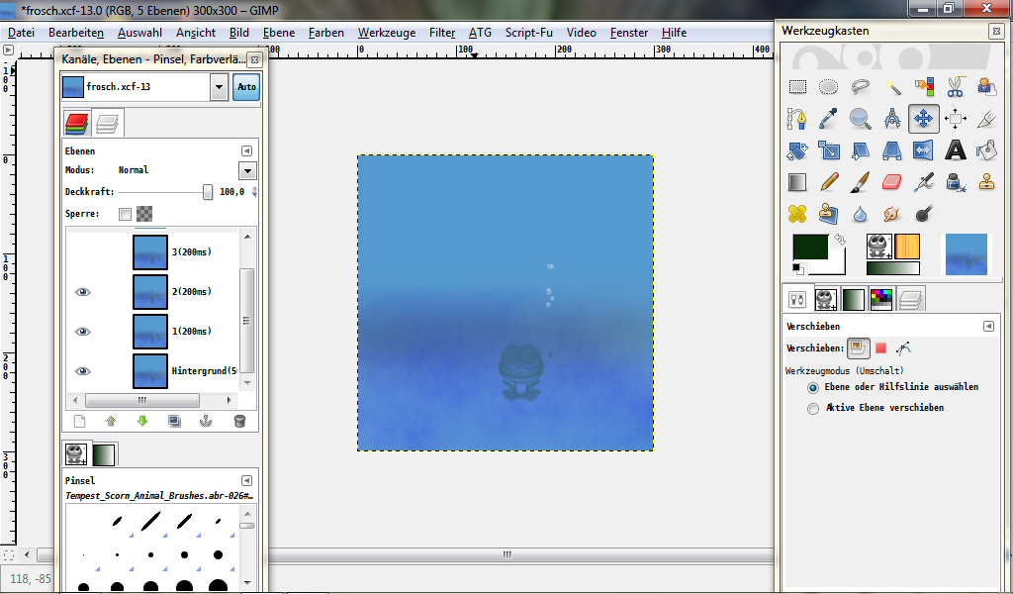Open the Verschieben tool options menu arrow
1013x594 pixels.
point(988,327)
